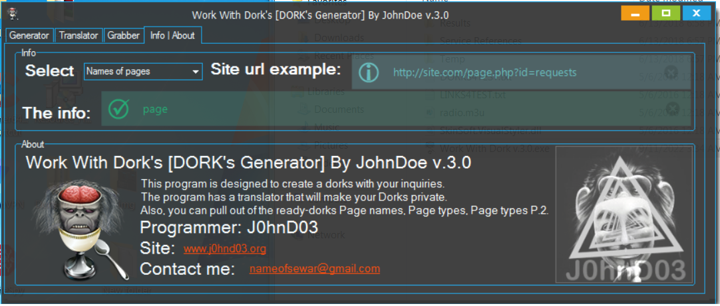Click the blue info icon beside the URL
Image resolution: width=720 pixels, height=306 pixels.
pos(369,72)
